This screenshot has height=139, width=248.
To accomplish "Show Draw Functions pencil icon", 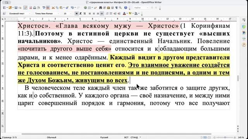I will tap(95, 8).
